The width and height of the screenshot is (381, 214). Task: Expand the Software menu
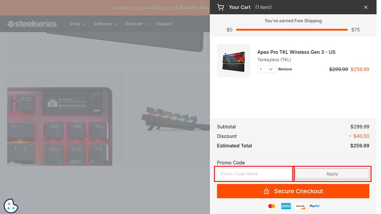coord(105,24)
